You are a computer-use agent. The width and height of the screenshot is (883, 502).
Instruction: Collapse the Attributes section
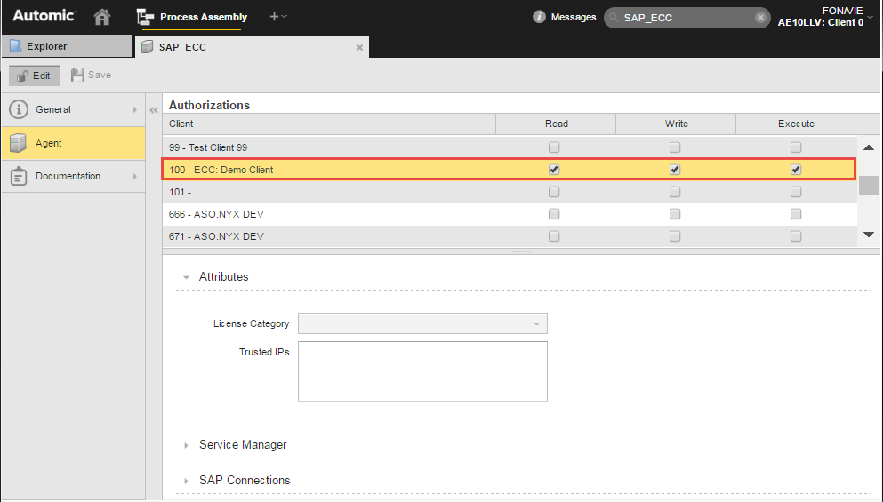click(186, 277)
